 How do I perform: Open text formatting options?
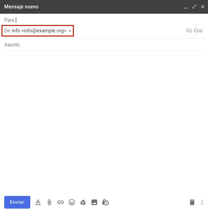point(38,202)
